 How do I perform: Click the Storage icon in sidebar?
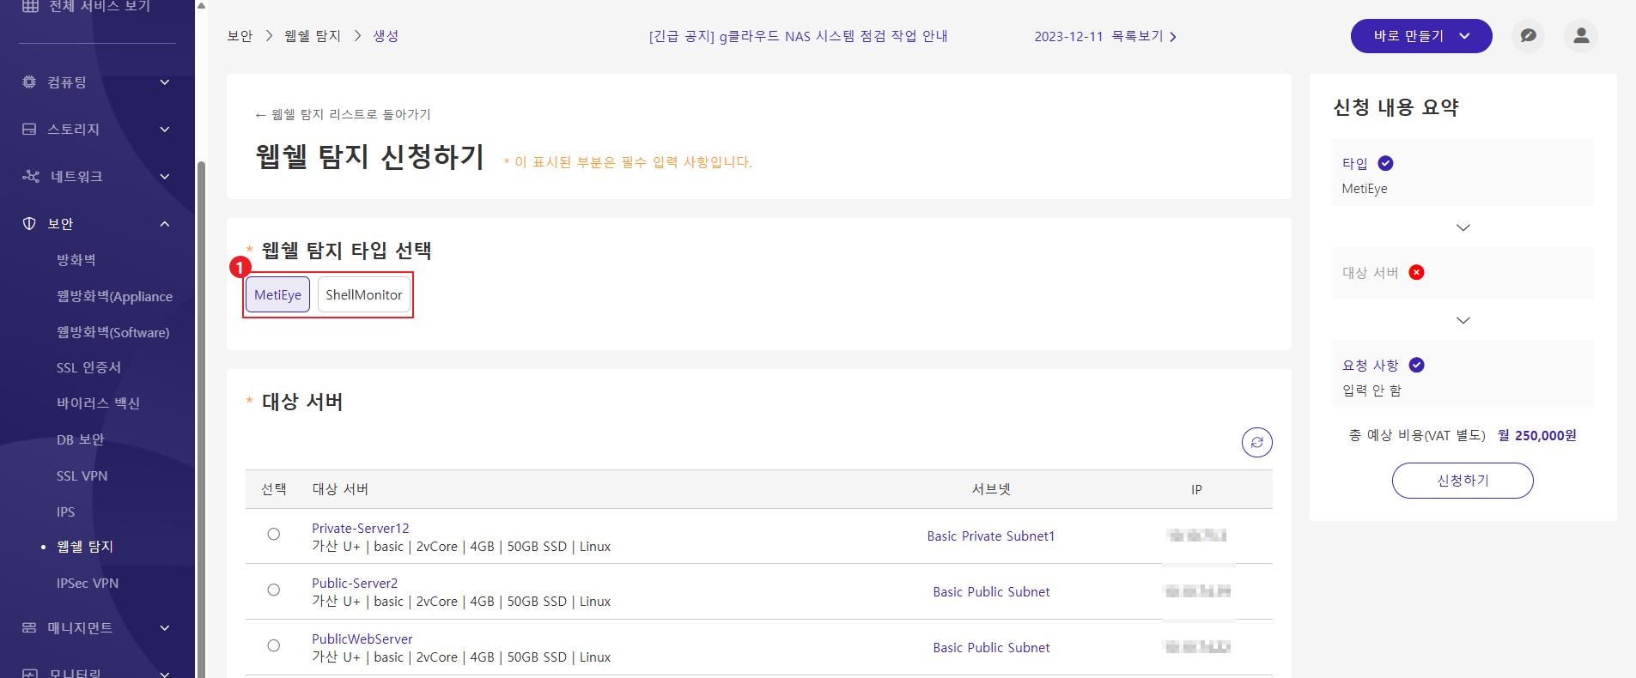(x=29, y=129)
